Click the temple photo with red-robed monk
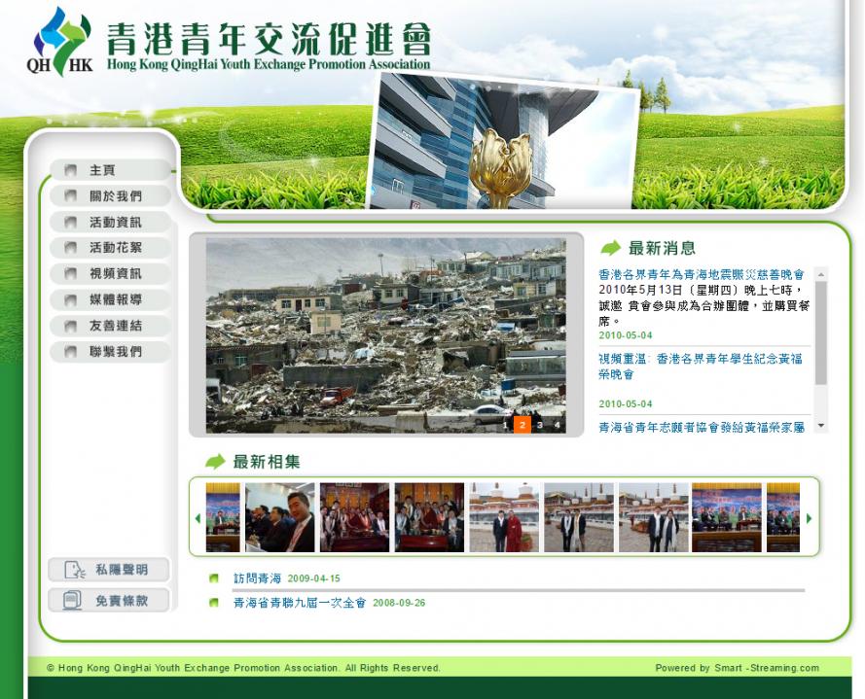The height and width of the screenshot is (699, 865). (x=503, y=517)
